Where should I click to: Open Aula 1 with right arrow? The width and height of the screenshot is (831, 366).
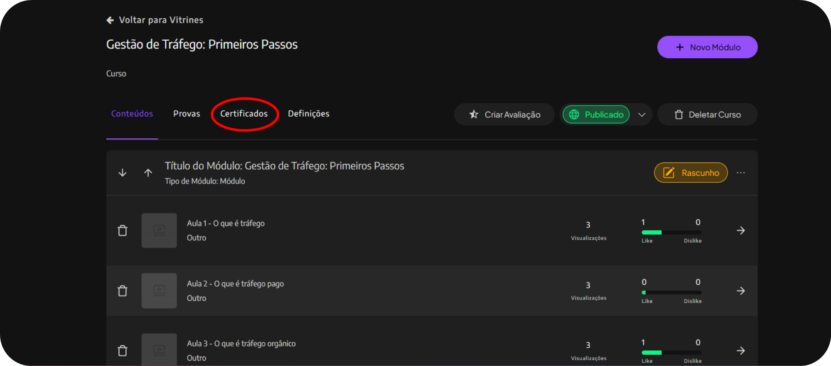(740, 231)
